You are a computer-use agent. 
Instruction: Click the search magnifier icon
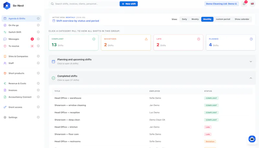tap(52, 4)
